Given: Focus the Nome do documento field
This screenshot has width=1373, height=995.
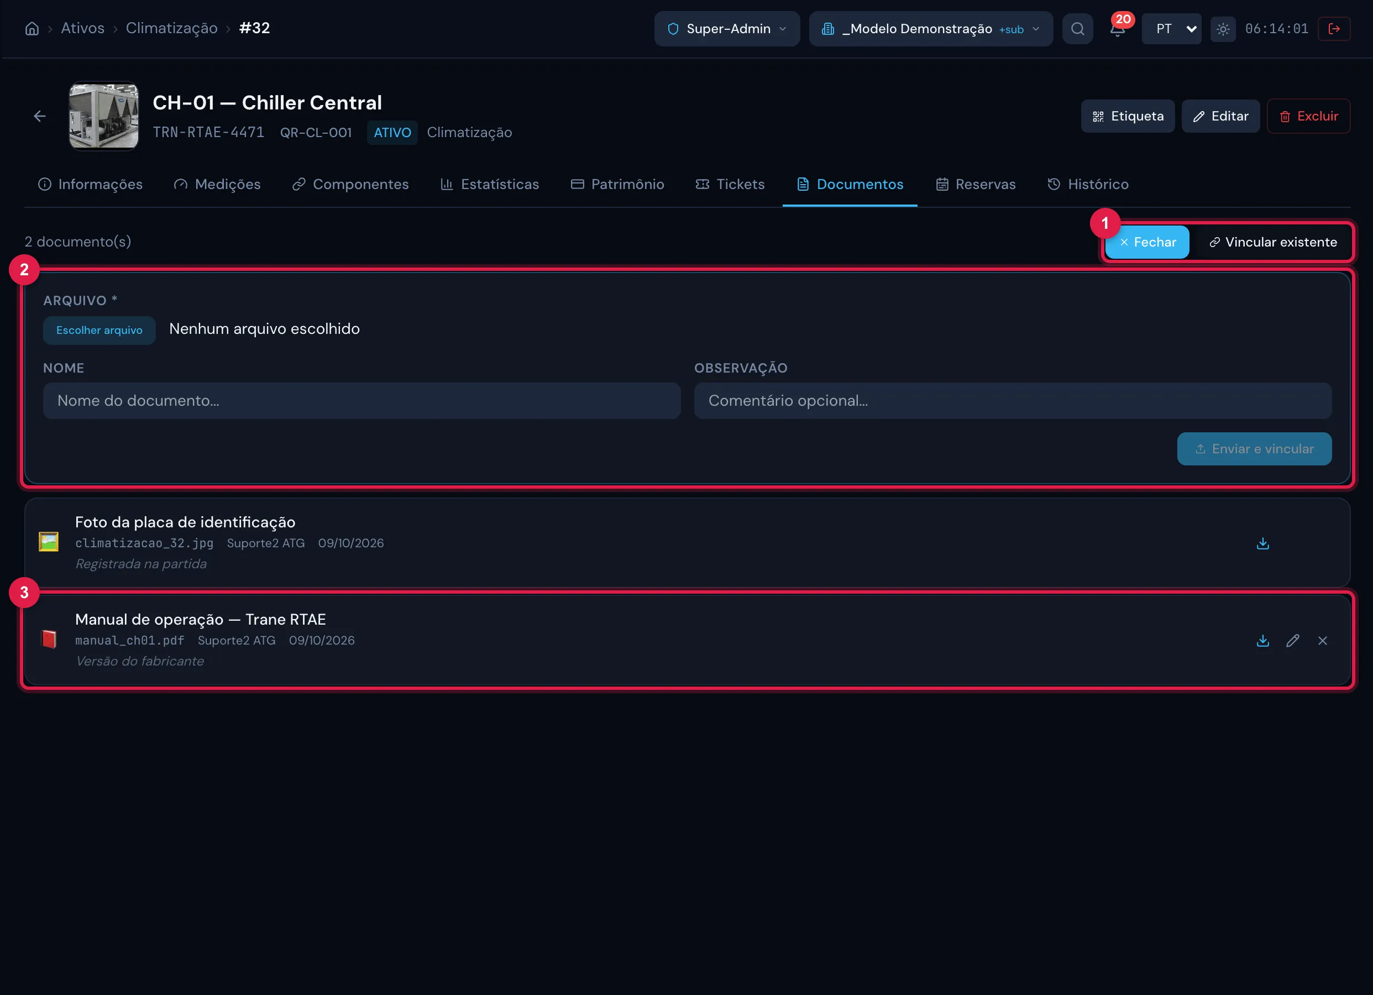Looking at the screenshot, I should click(x=361, y=400).
